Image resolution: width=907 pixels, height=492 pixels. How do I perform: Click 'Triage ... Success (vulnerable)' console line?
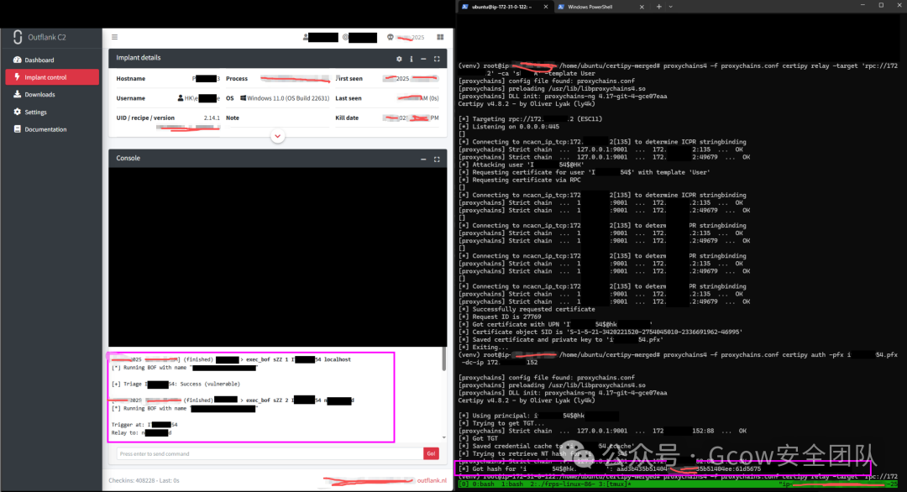click(176, 384)
